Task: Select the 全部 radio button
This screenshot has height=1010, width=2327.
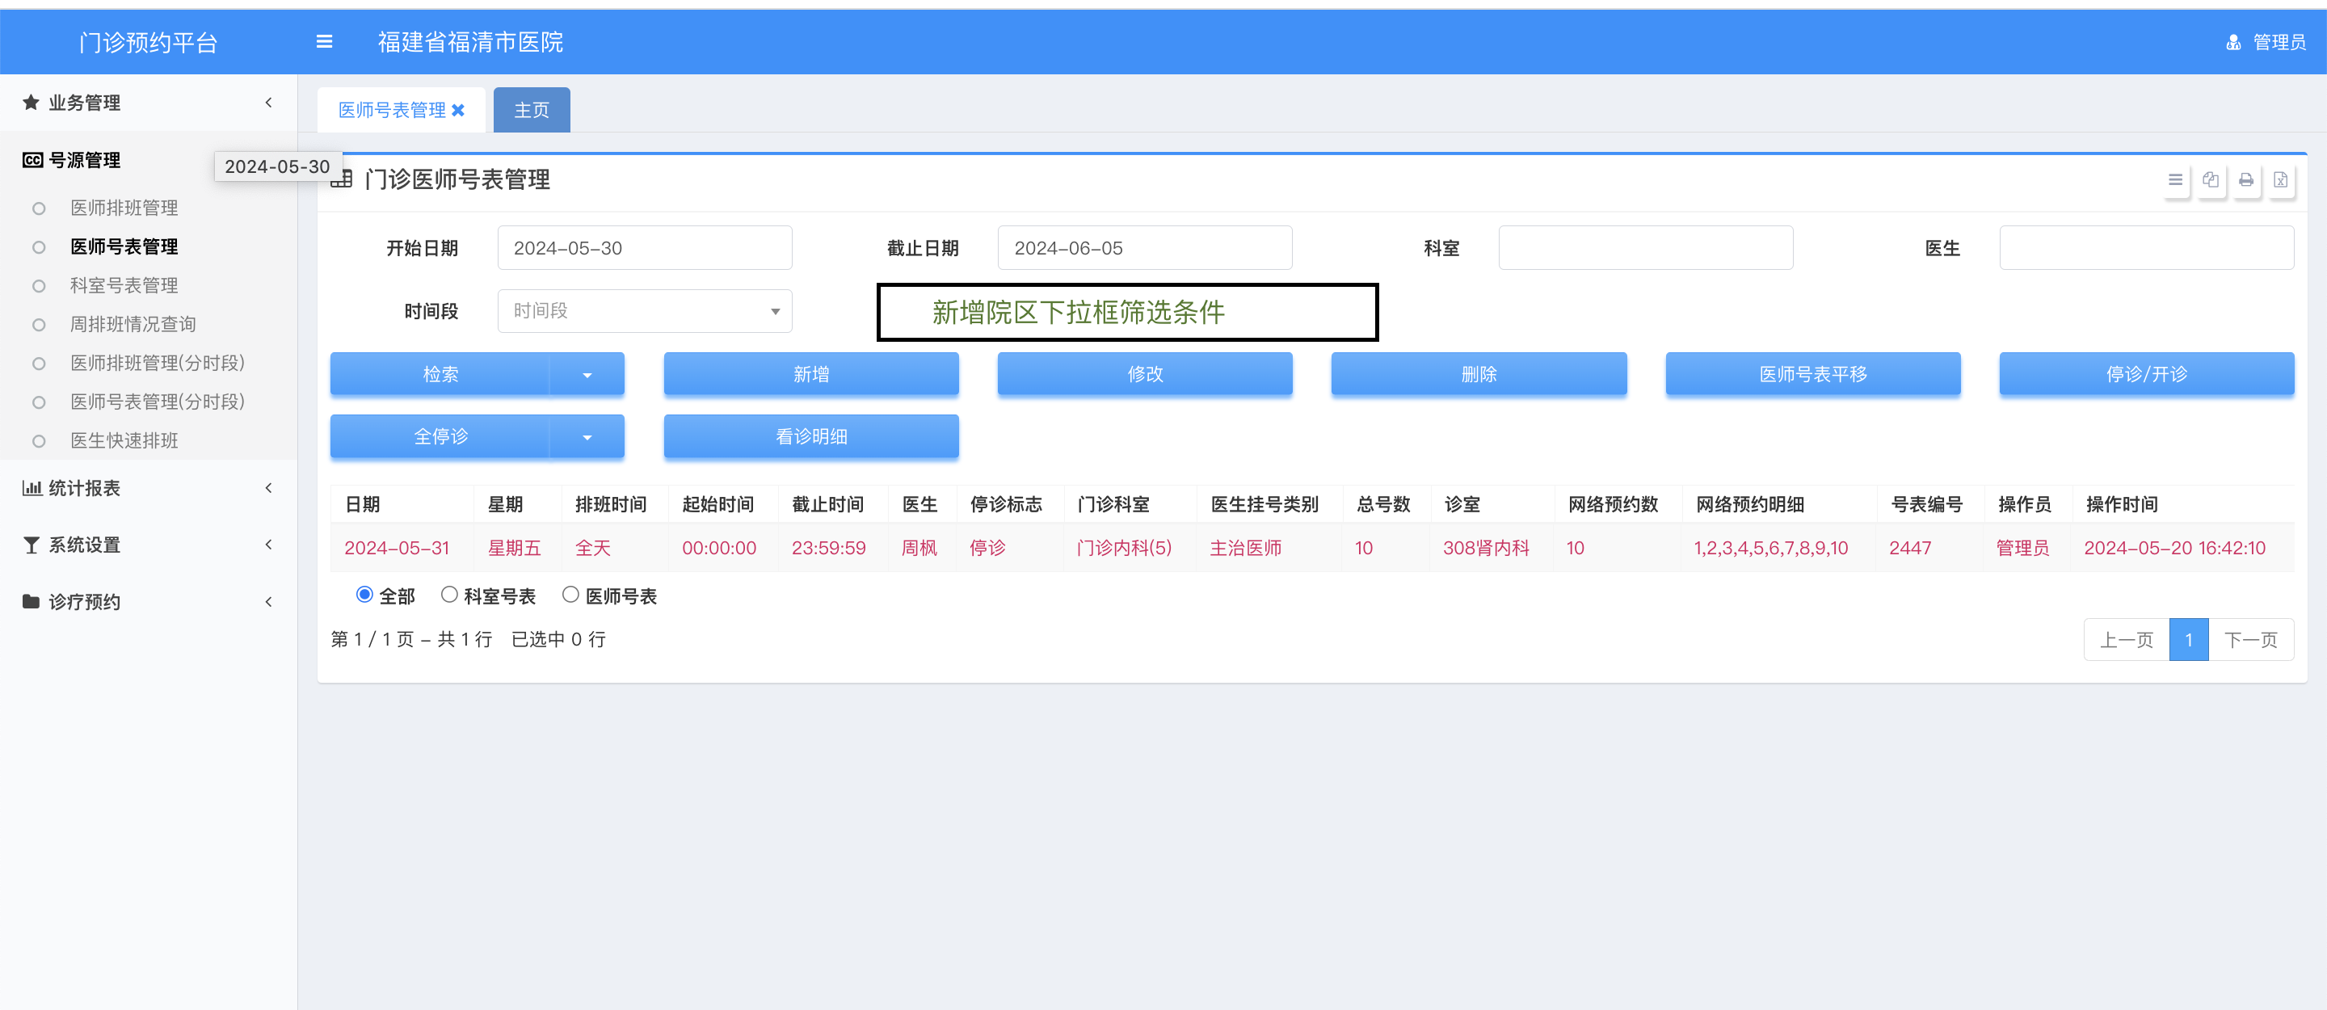Action: [x=365, y=595]
